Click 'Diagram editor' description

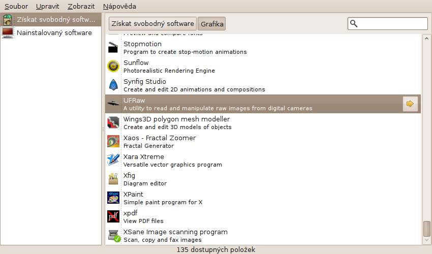click(x=145, y=183)
